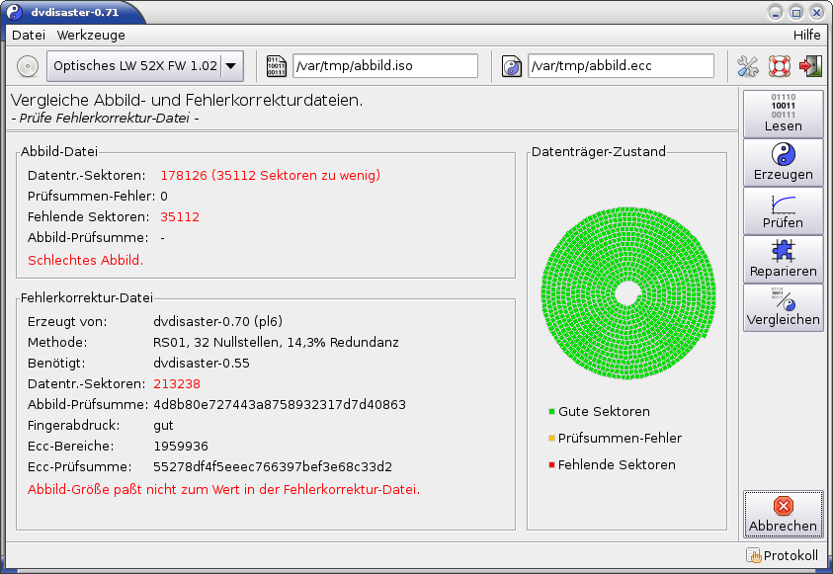Open the Werkzeuge menu
833x574 pixels.
[91, 35]
